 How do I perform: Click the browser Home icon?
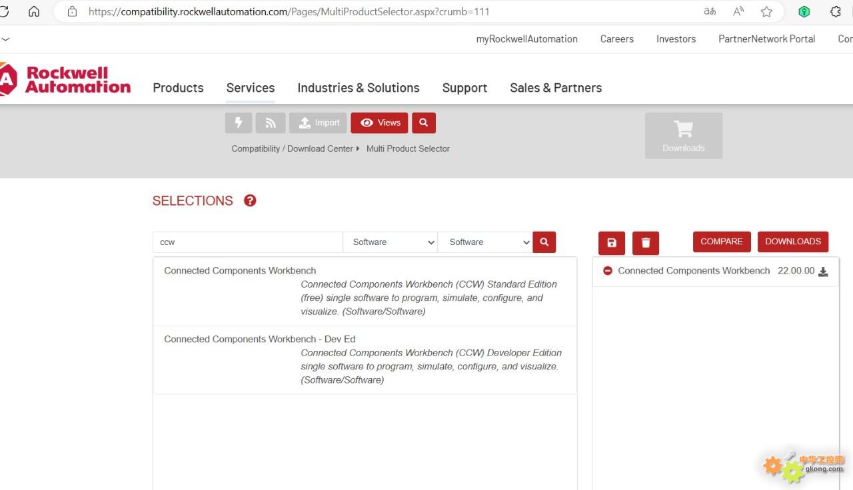[34, 11]
